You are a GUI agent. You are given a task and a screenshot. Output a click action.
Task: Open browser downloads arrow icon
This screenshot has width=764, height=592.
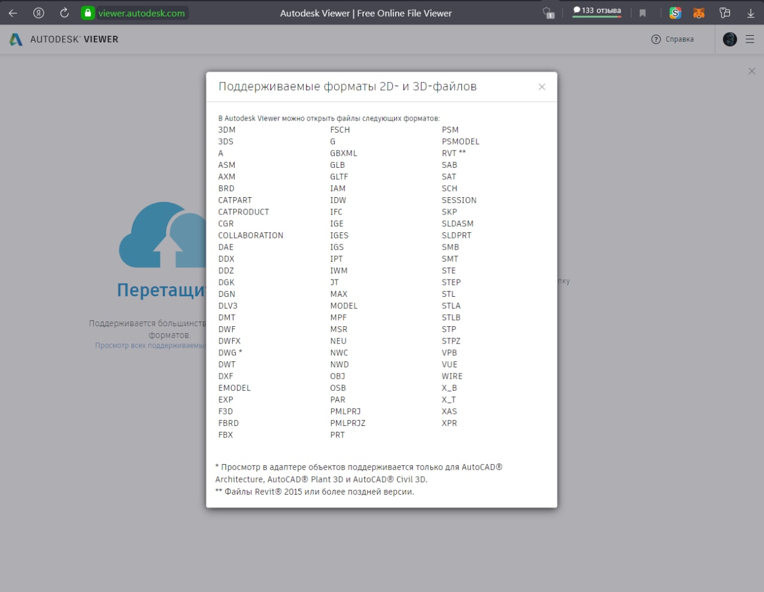(751, 13)
